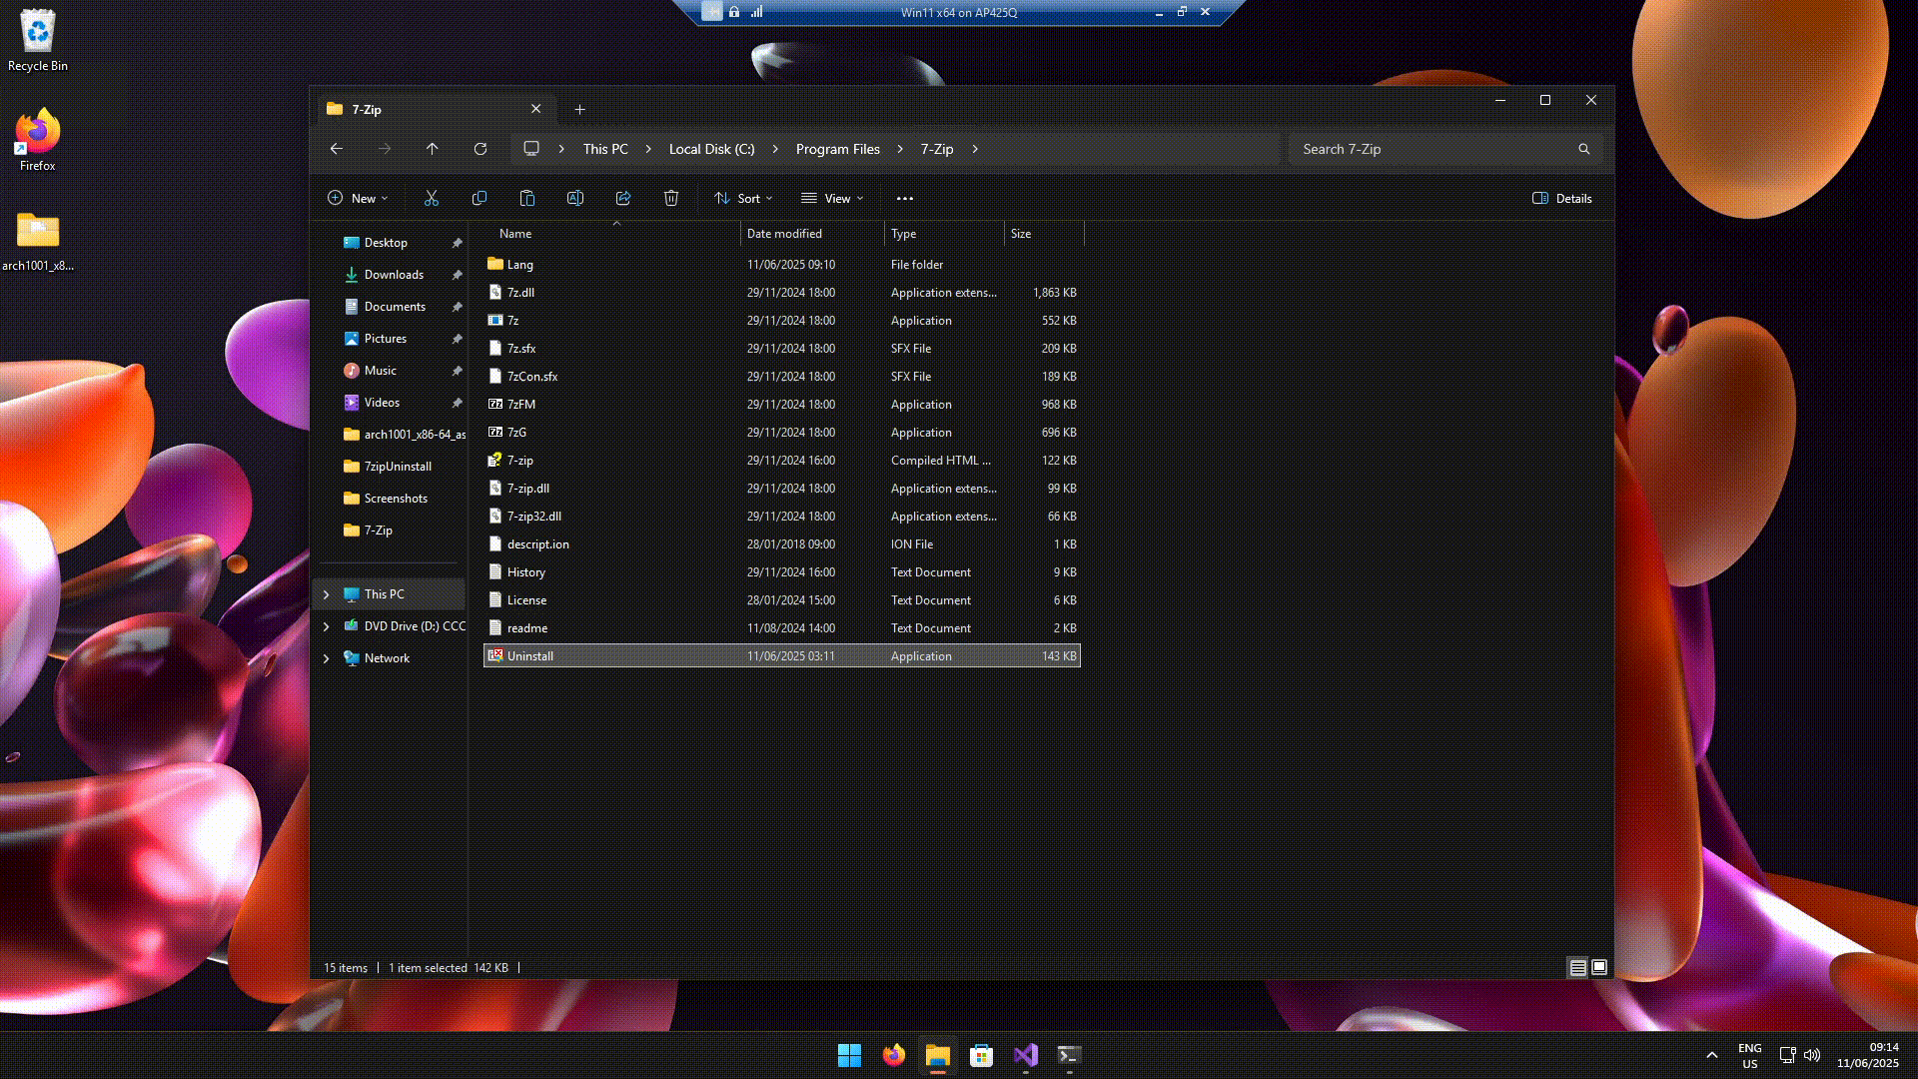The image size is (1918, 1079).
Task: Switch to details list view in status bar
Action: tap(1578, 967)
